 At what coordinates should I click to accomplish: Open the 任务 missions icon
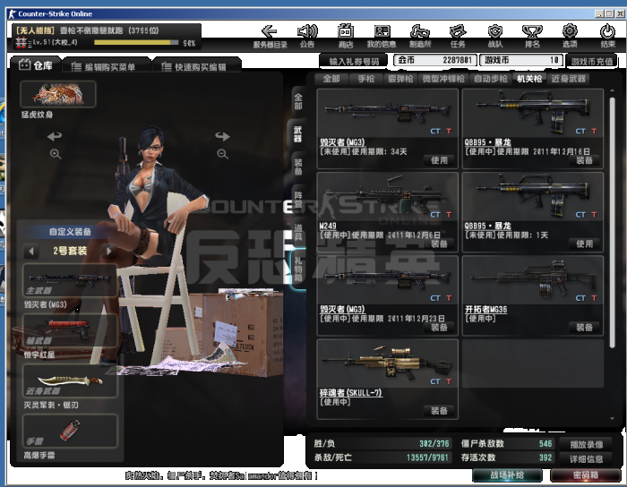point(458,32)
